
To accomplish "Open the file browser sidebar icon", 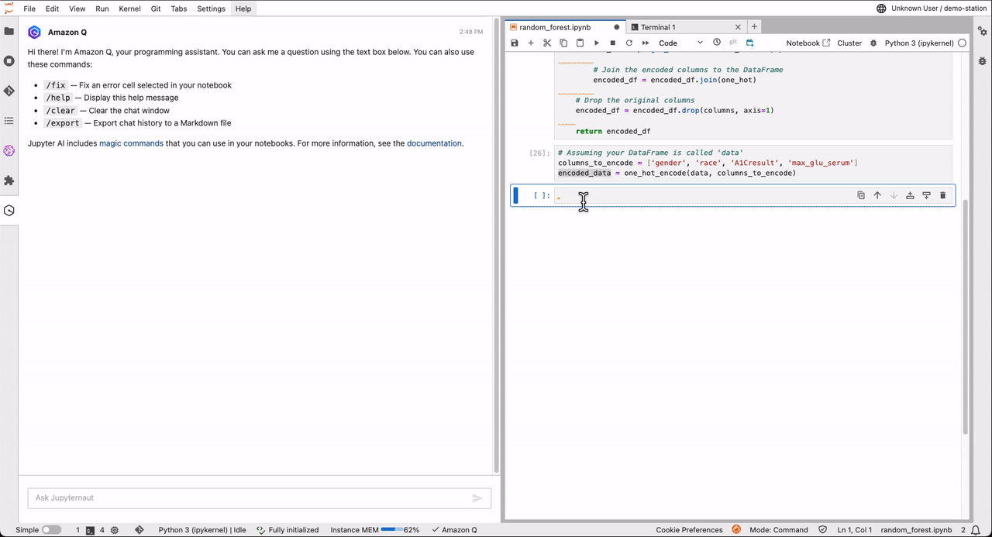I will [x=9, y=31].
